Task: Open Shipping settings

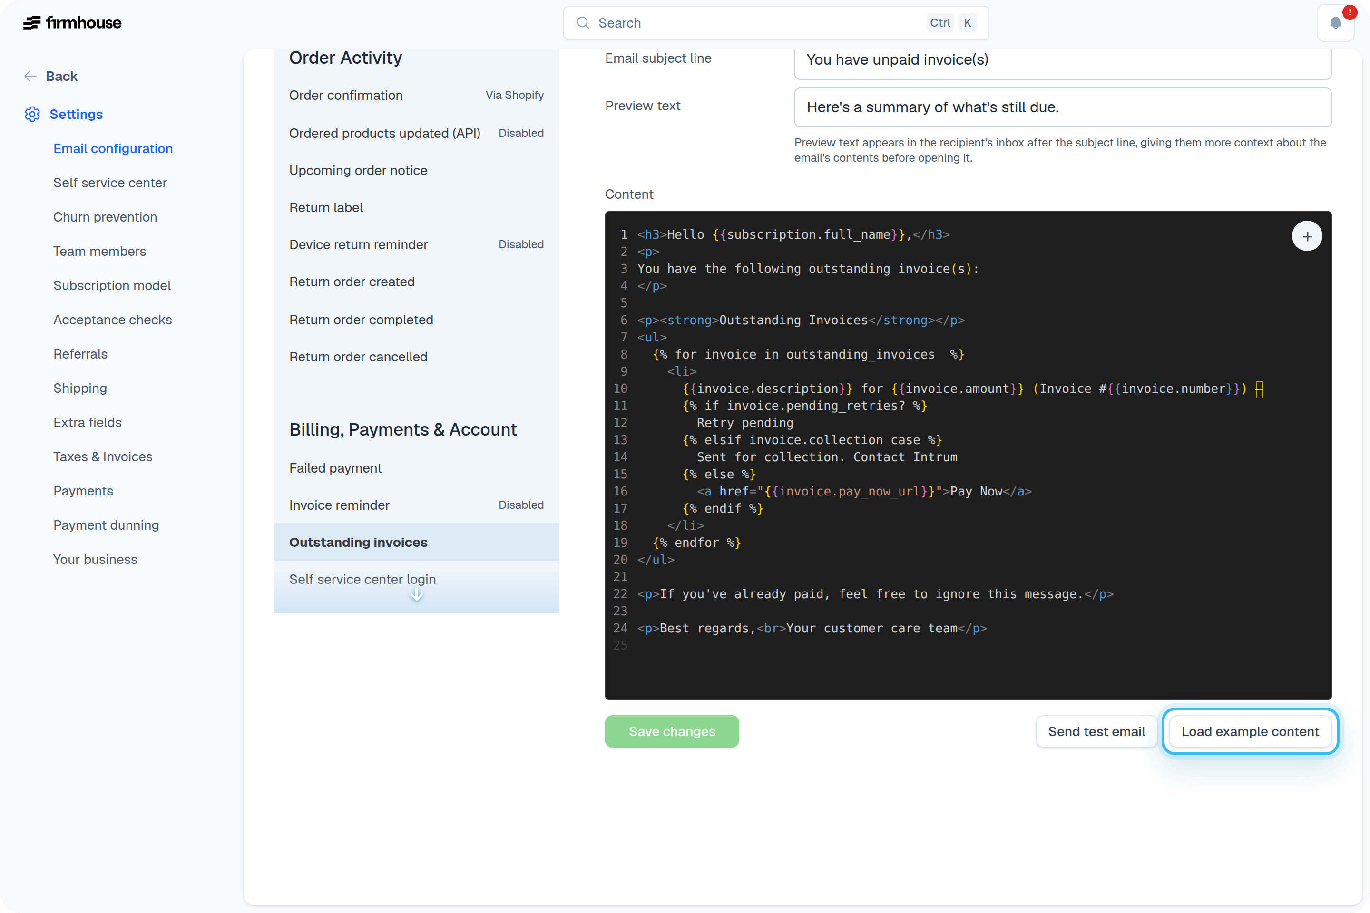Action: coord(80,389)
